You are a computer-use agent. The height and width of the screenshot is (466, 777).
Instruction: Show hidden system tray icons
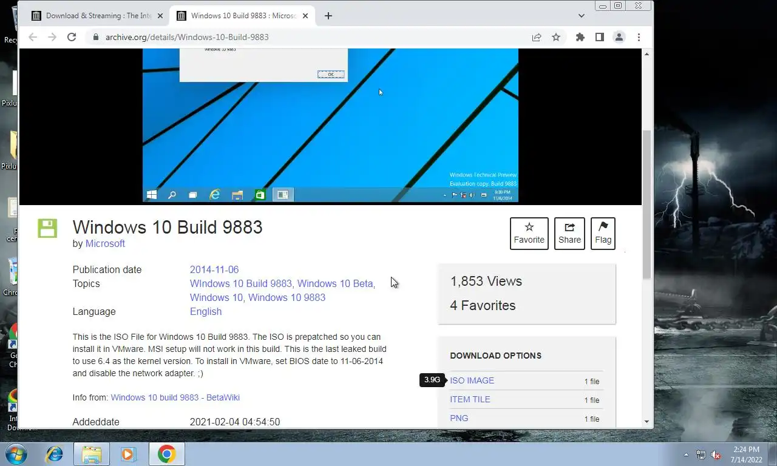coord(686,454)
